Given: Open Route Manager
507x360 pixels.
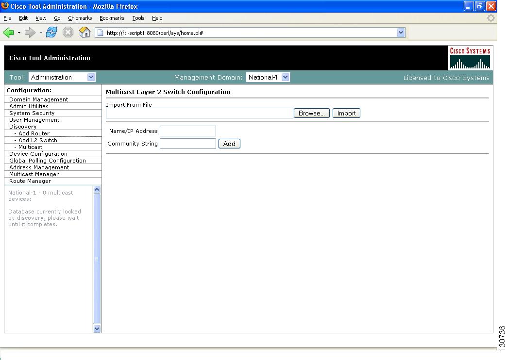Looking at the screenshot, I should coord(30,181).
